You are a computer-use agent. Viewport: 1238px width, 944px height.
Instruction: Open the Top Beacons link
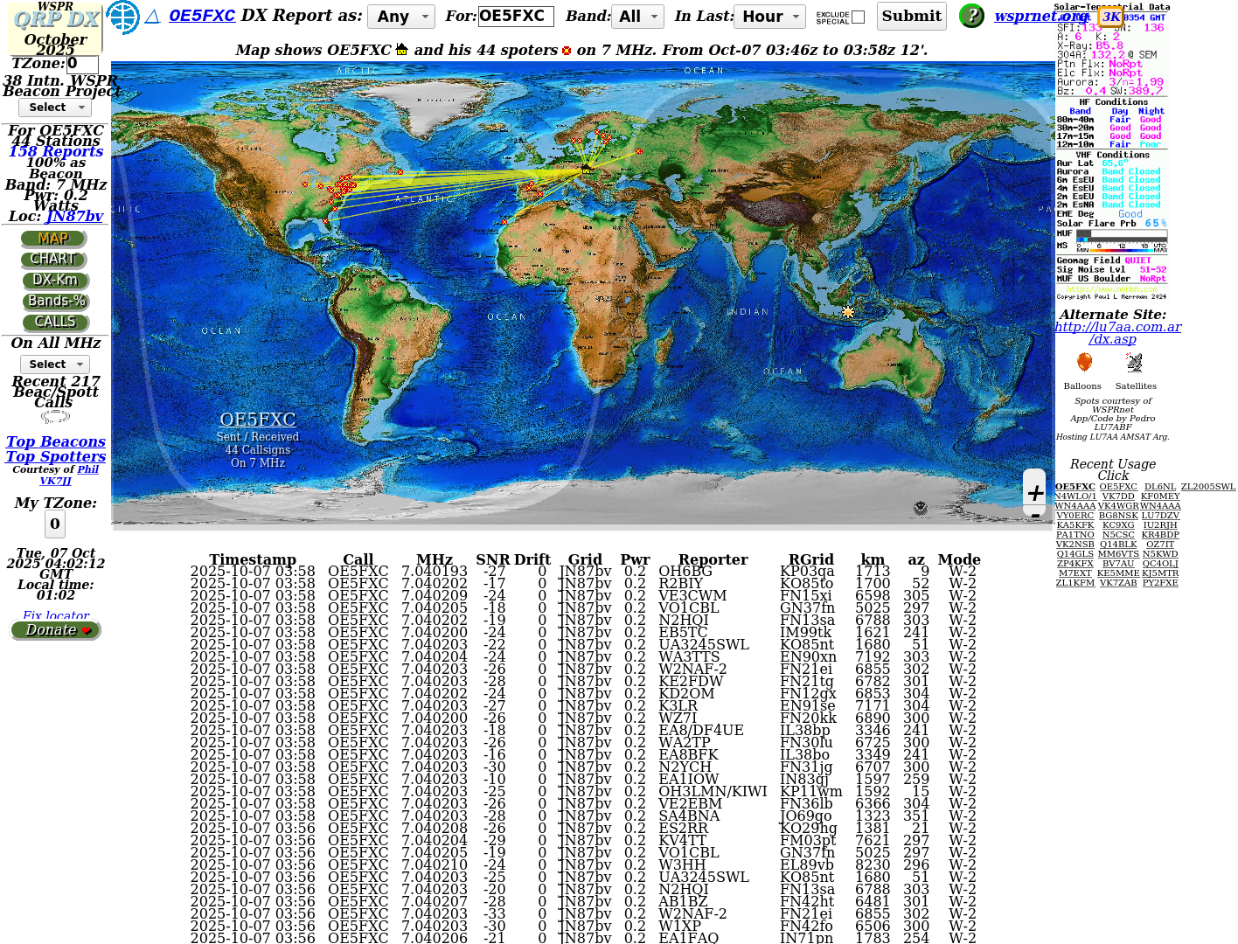(56, 442)
